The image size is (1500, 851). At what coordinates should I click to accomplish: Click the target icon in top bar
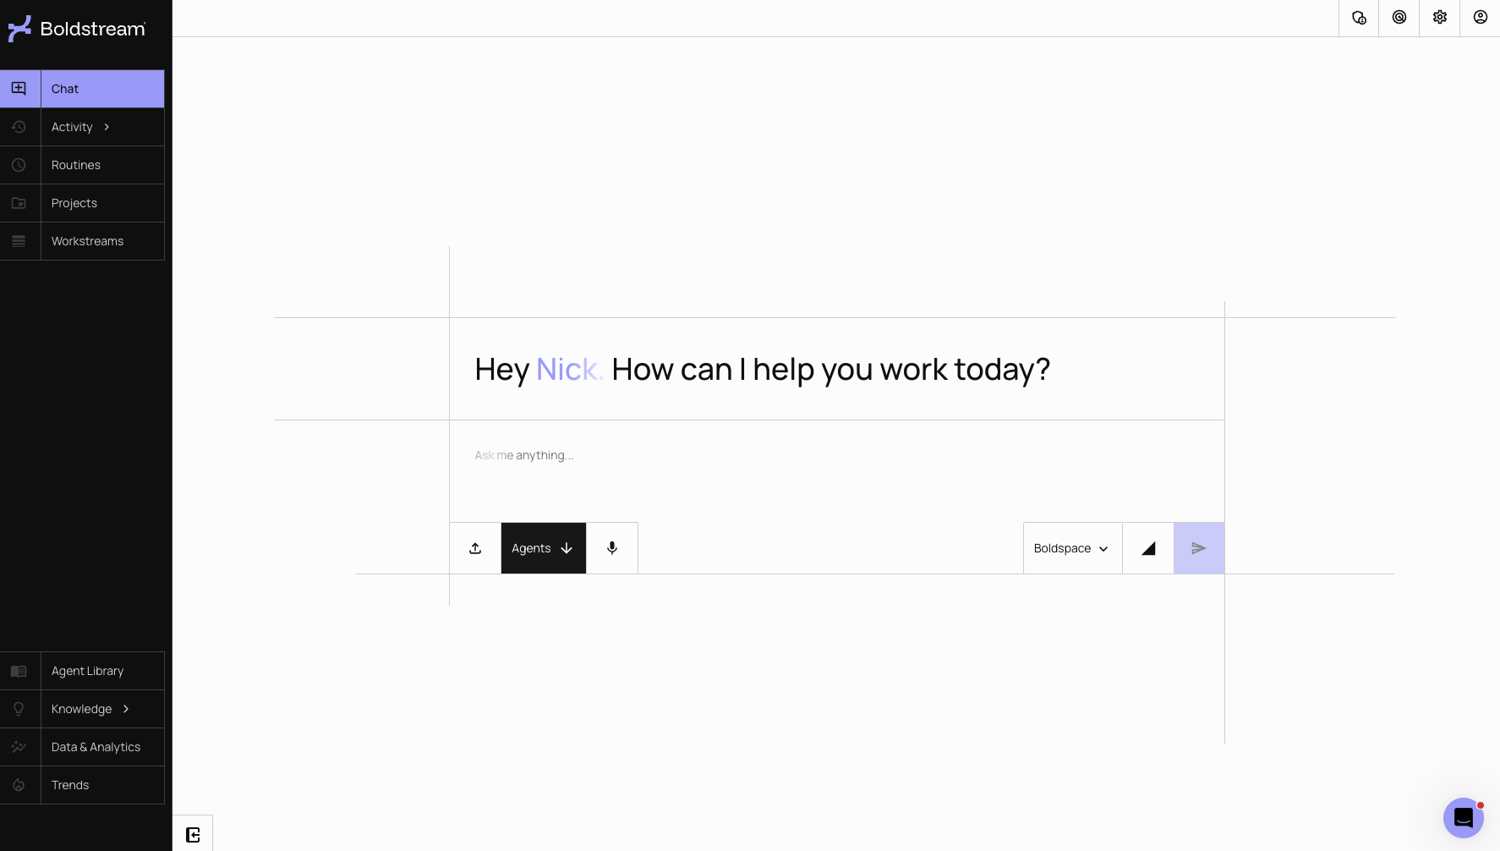1399,17
